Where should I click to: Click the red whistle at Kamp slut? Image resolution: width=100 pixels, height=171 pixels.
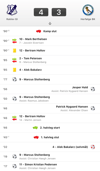pos(38,31)
